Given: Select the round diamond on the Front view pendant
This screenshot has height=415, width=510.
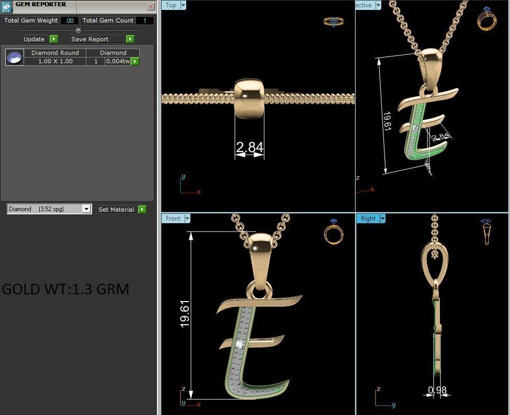Looking at the screenshot, I should [x=241, y=344].
